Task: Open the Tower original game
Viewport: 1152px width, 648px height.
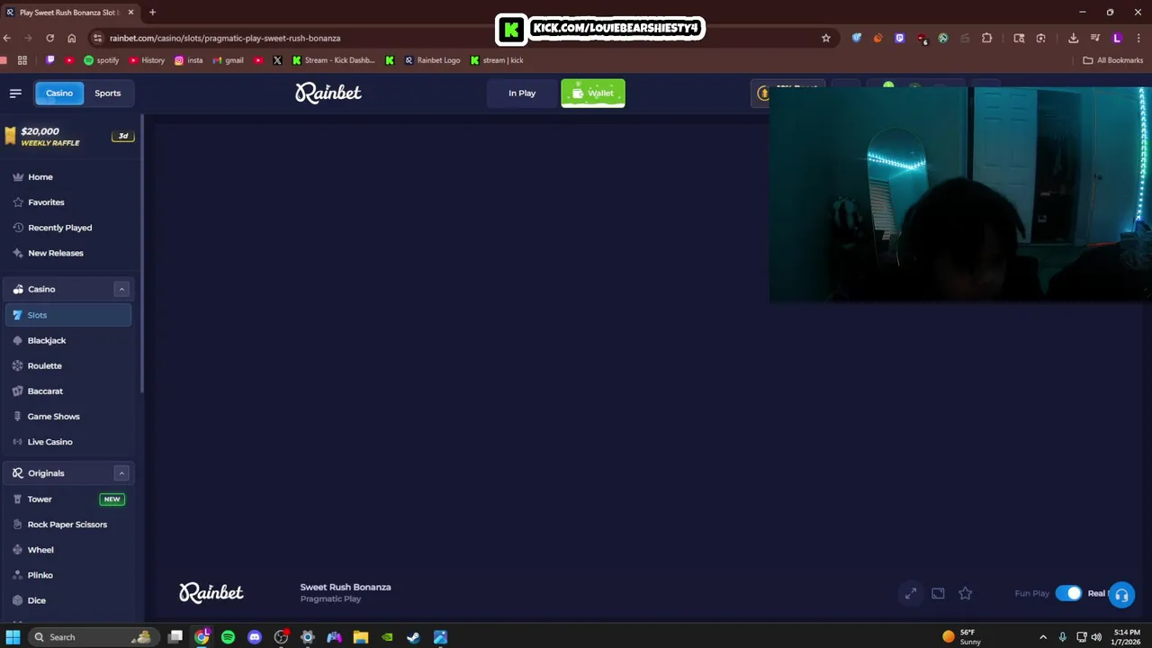Action: (x=68, y=499)
